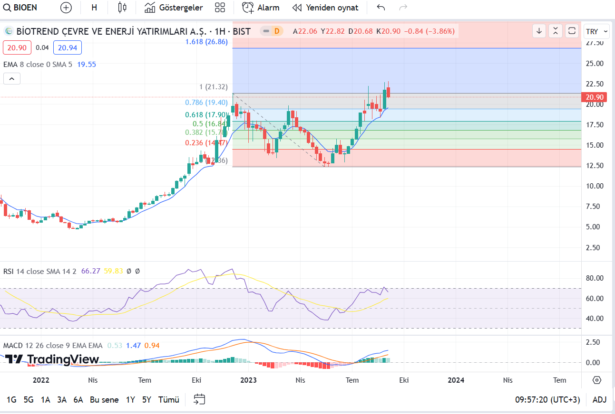Set date range to 5G

coord(29,400)
